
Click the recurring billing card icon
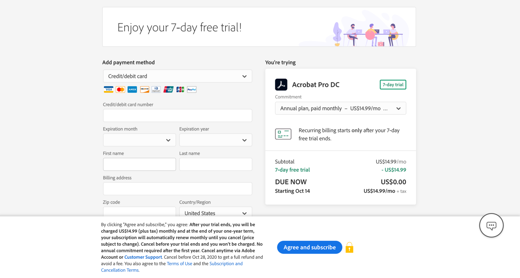(x=283, y=134)
